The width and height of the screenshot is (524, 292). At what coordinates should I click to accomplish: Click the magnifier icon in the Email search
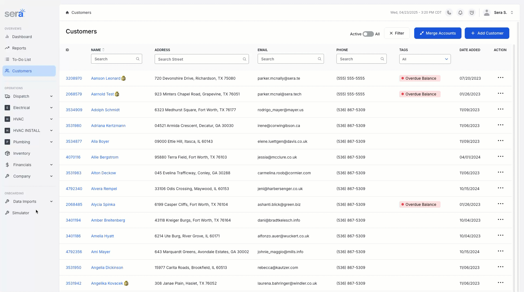(x=319, y=59)
